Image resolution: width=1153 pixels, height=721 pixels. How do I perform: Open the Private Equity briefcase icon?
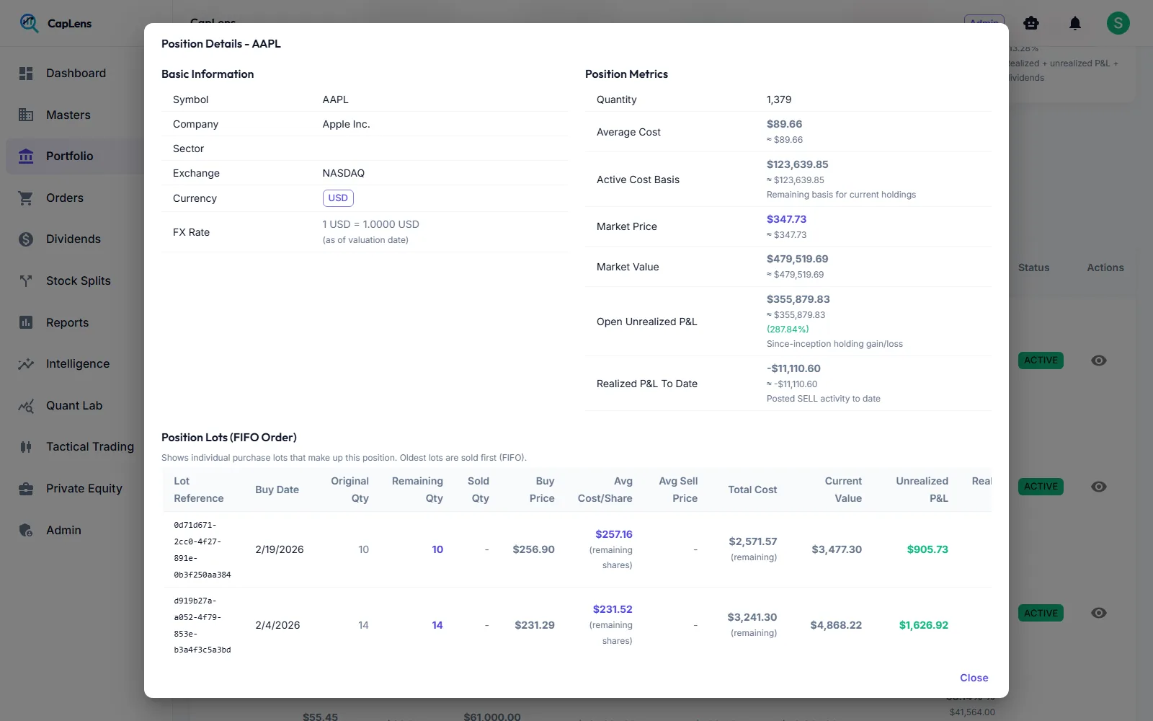click(x=26, y=489)
